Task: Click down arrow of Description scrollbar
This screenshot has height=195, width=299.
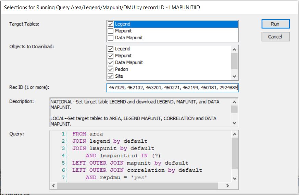Action: click(234, 123)
